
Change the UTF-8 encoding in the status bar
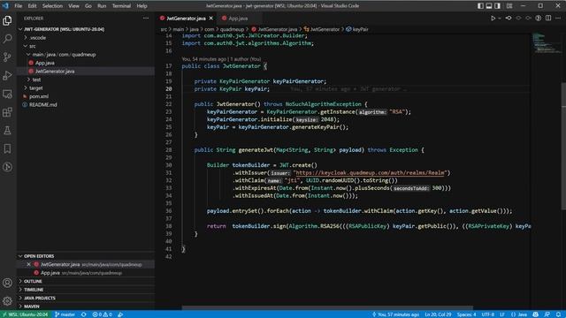[488, 314]
